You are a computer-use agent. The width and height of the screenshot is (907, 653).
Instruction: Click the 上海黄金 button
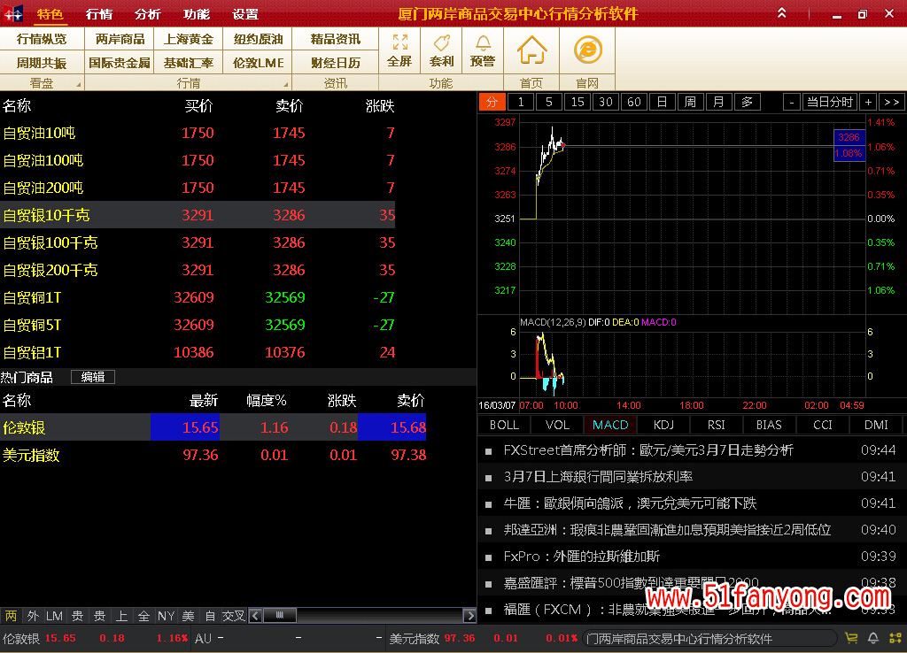tap(189, 39)
